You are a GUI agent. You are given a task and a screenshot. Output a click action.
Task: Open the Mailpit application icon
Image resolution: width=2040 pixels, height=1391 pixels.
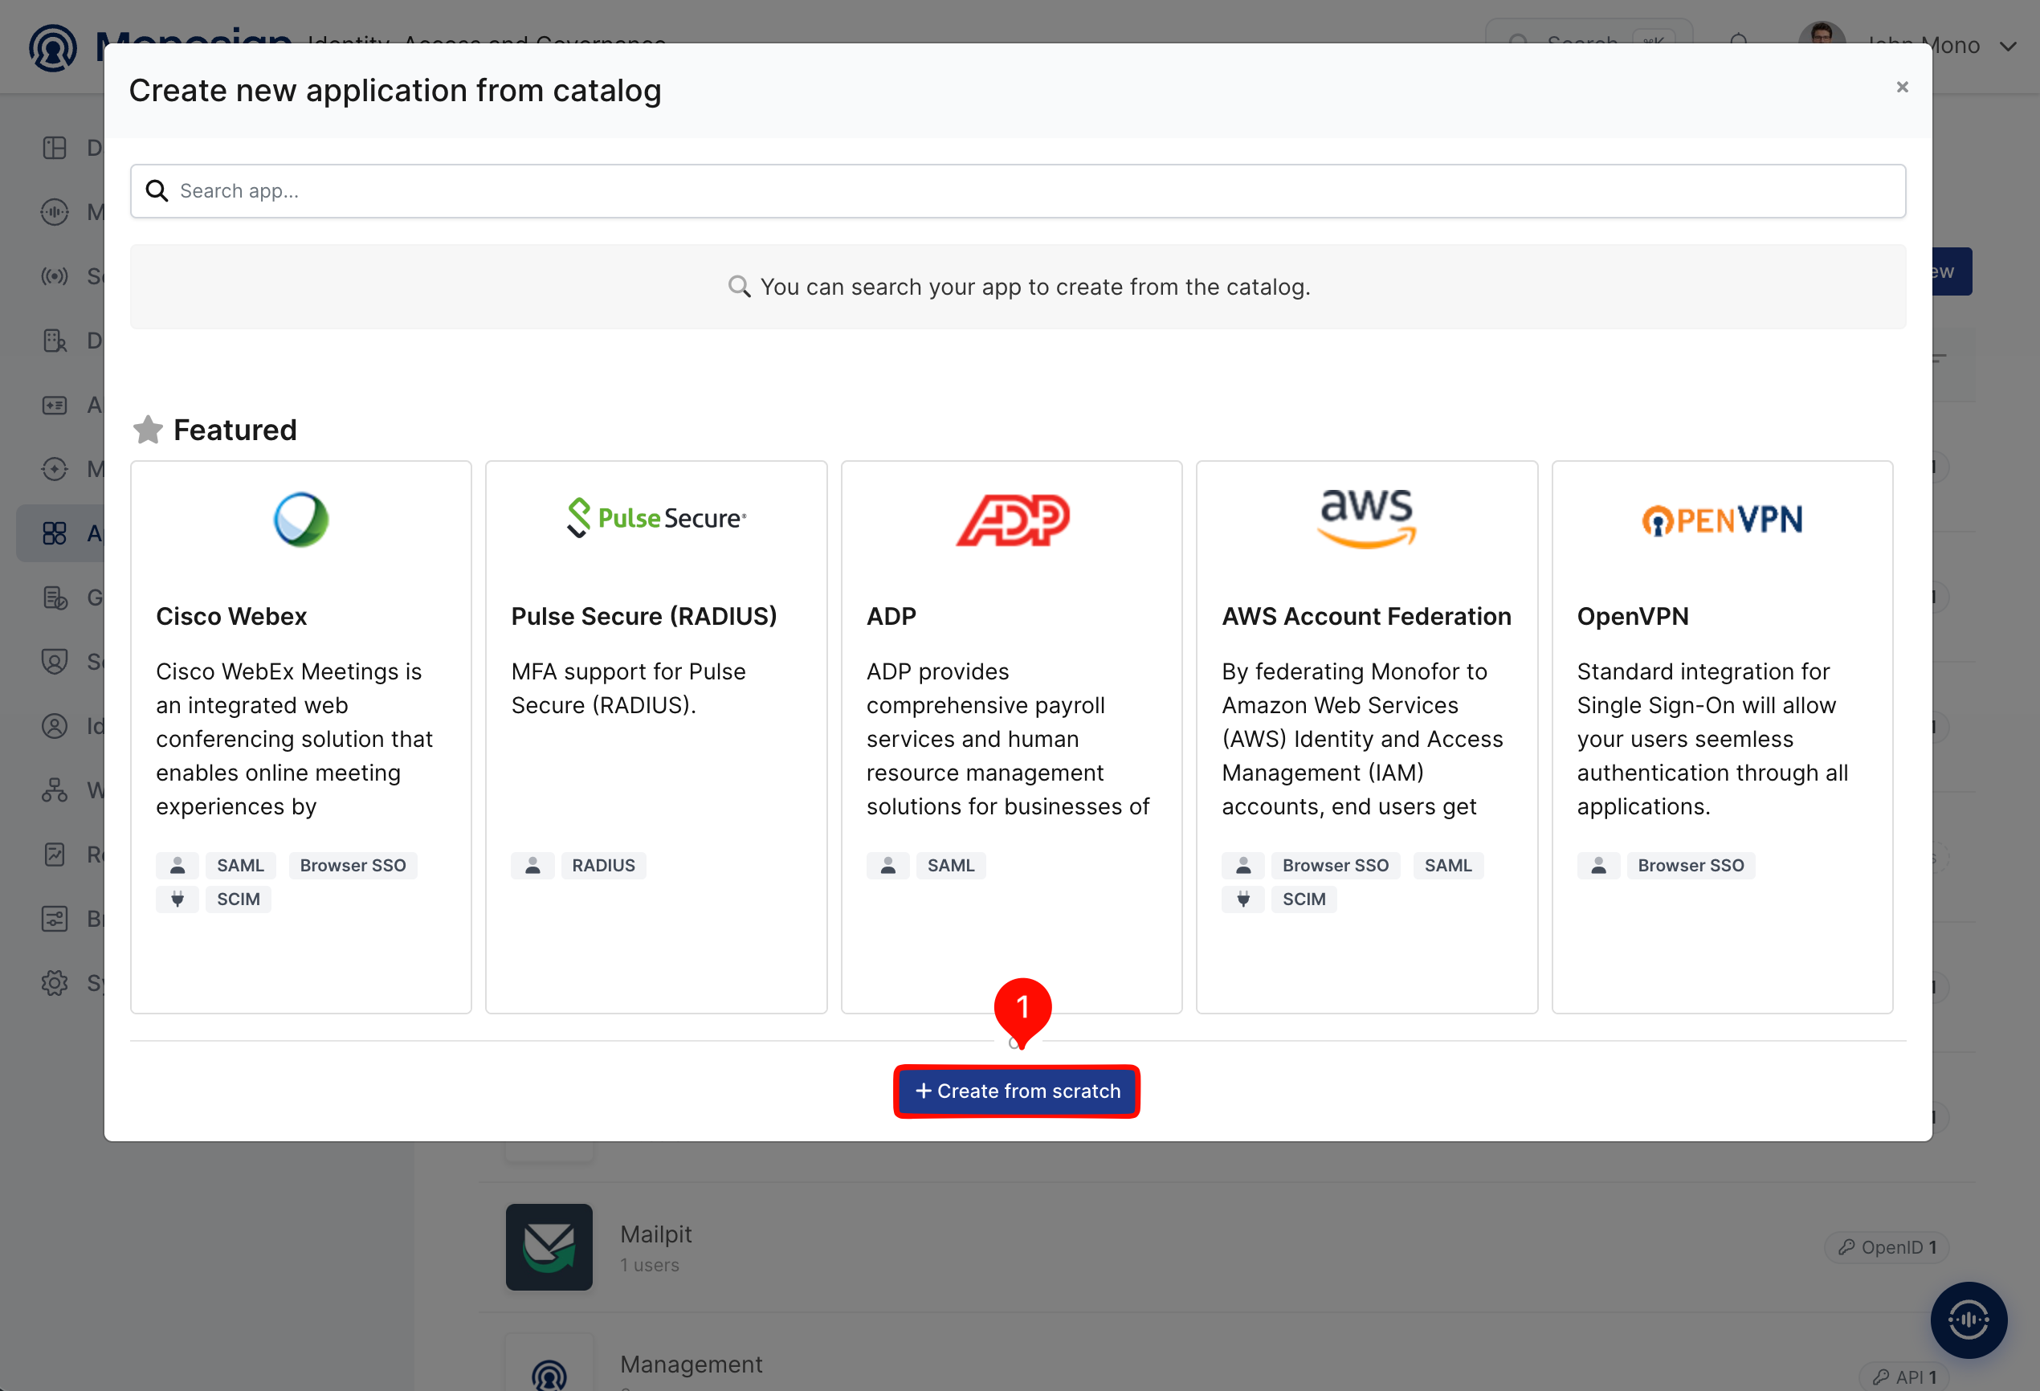[x=549, y=1247]
